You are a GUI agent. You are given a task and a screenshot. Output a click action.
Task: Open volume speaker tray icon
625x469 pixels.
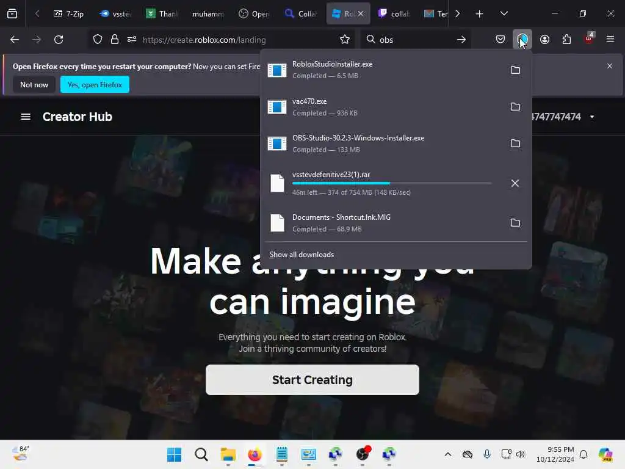[x=521, y=454]
